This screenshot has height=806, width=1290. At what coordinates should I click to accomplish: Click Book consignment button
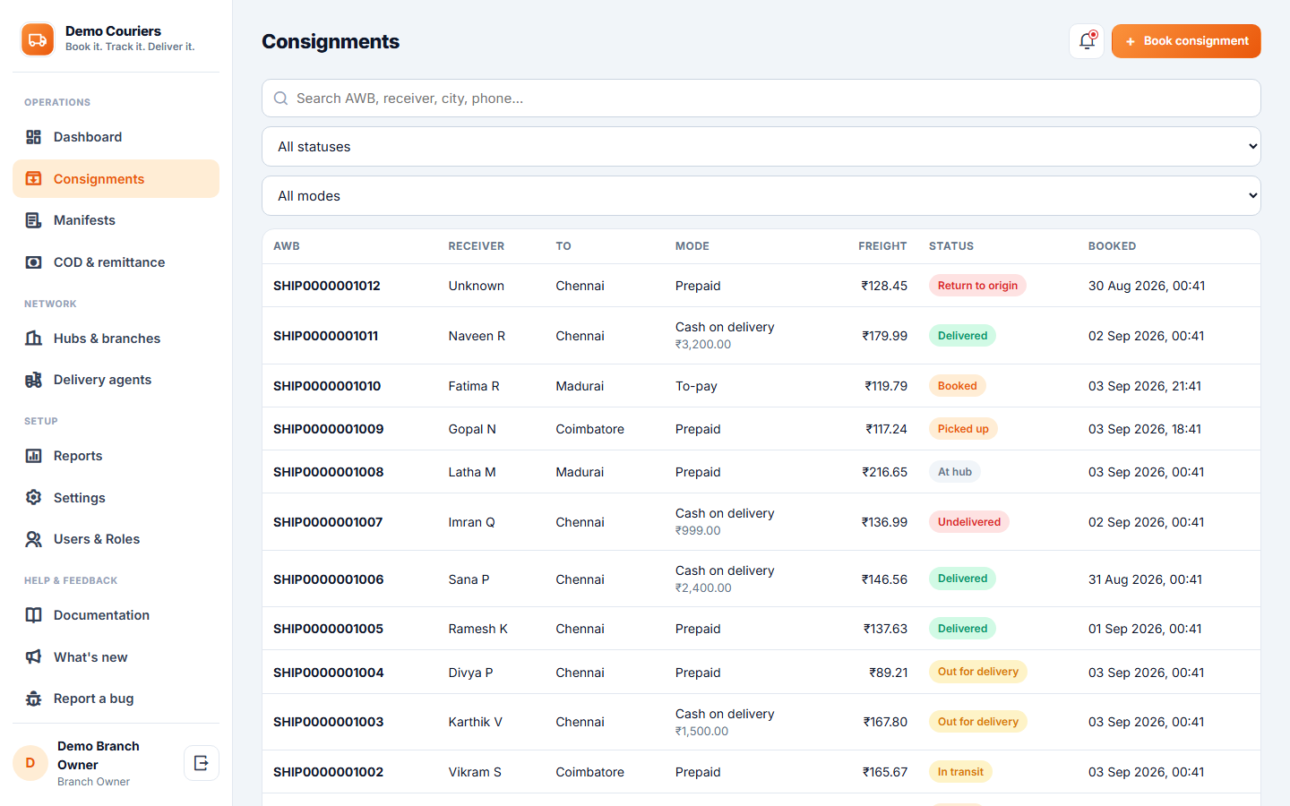(x=1186, y=41)
